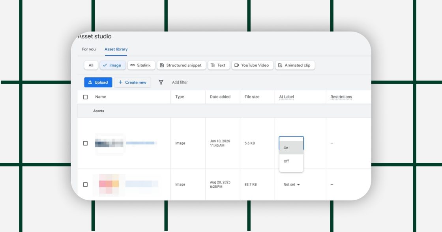Select checkbox for the 5.6 KB image

pos(85,143)
